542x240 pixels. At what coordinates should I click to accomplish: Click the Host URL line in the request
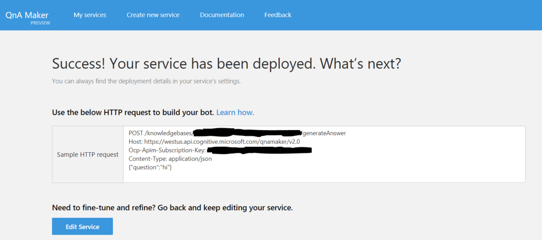pos(215,142)
